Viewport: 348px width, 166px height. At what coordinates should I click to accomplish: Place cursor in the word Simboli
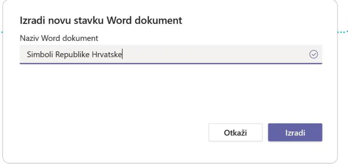[x=40, y=54]
